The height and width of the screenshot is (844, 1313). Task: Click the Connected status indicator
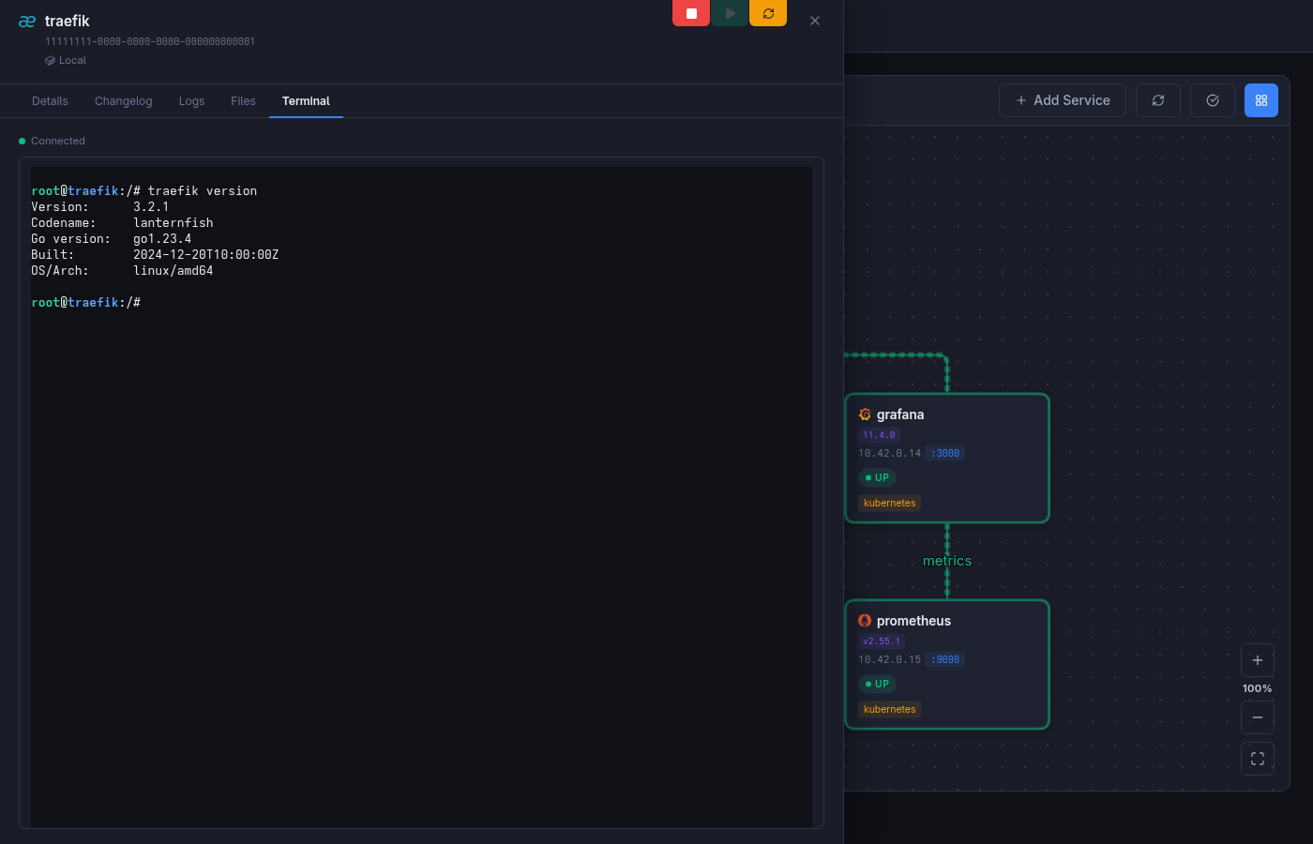[x=52, y=141]
